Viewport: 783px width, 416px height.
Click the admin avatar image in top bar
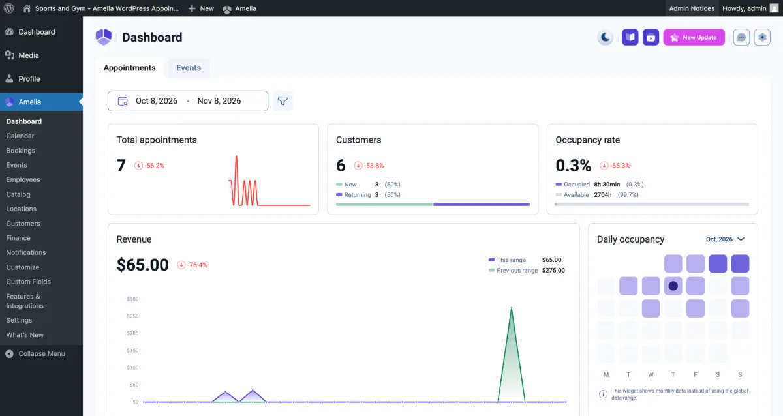coord(774,8)
